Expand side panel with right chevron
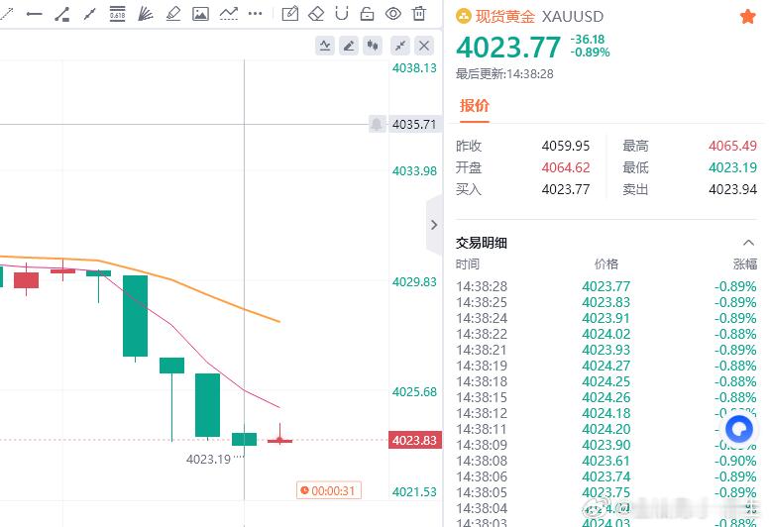769x527 pixels. click(434, 225)
